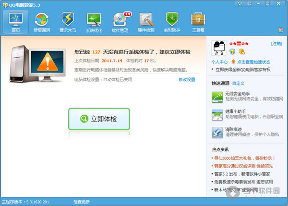288x206 pixels.
Task: Open the 无线安全助手 icon
Action: [217, 97]
